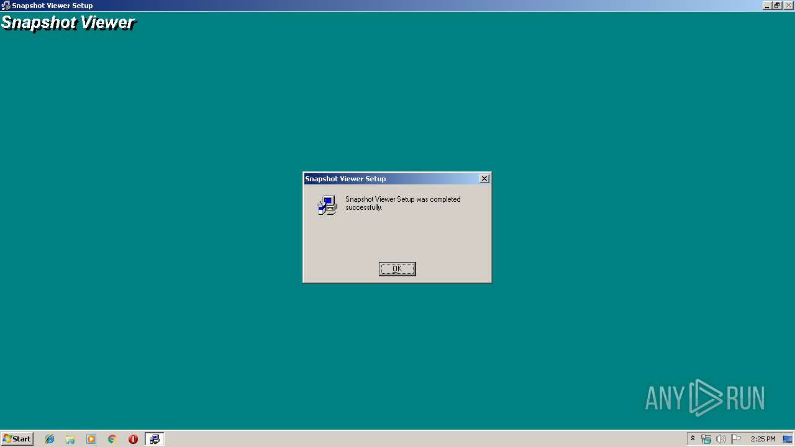Screen dimensions: 795x447
Task: Click OK in Snapshot Viewer Setup dialog
Action: [397, 269]
